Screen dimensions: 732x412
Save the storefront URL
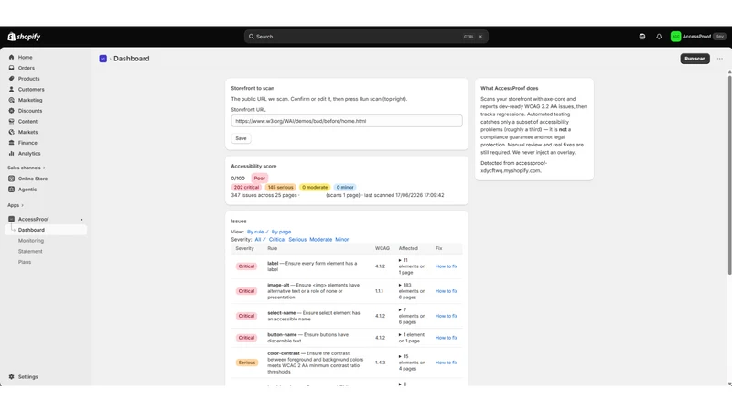[241, 138]
